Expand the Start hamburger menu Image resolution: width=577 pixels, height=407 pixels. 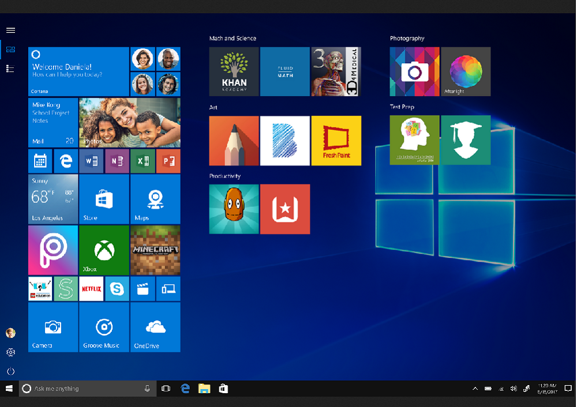click(x=10, y=30)
